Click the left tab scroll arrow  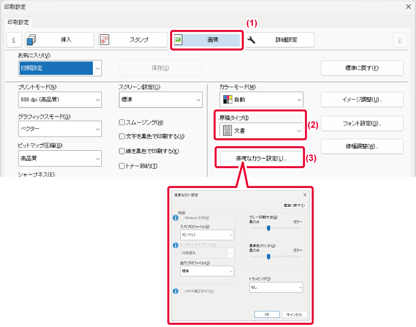click(13, 40)
